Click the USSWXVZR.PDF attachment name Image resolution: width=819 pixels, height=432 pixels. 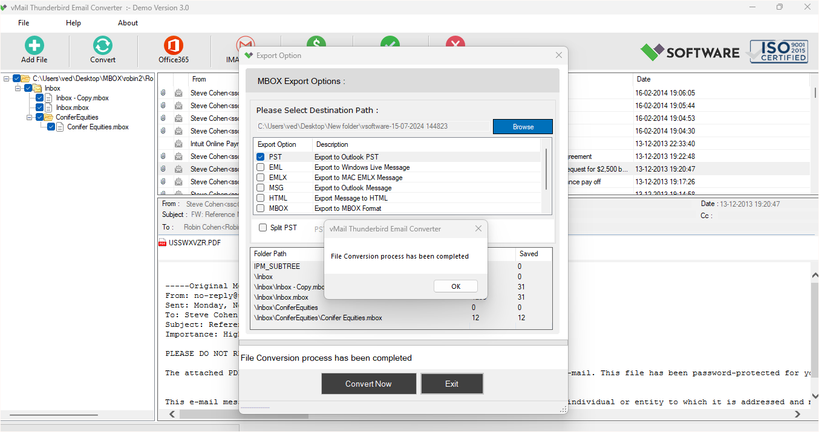(x=195, y=243)
